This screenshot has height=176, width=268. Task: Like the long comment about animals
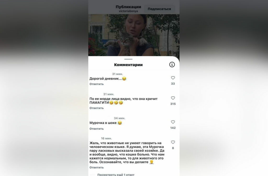173,142
